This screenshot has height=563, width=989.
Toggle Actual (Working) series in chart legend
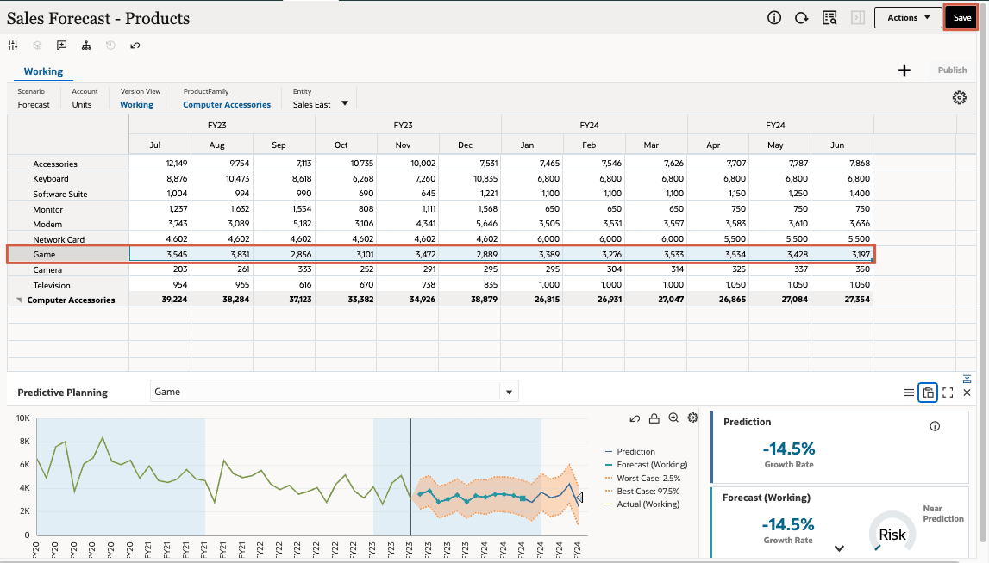tap(648, 504)
